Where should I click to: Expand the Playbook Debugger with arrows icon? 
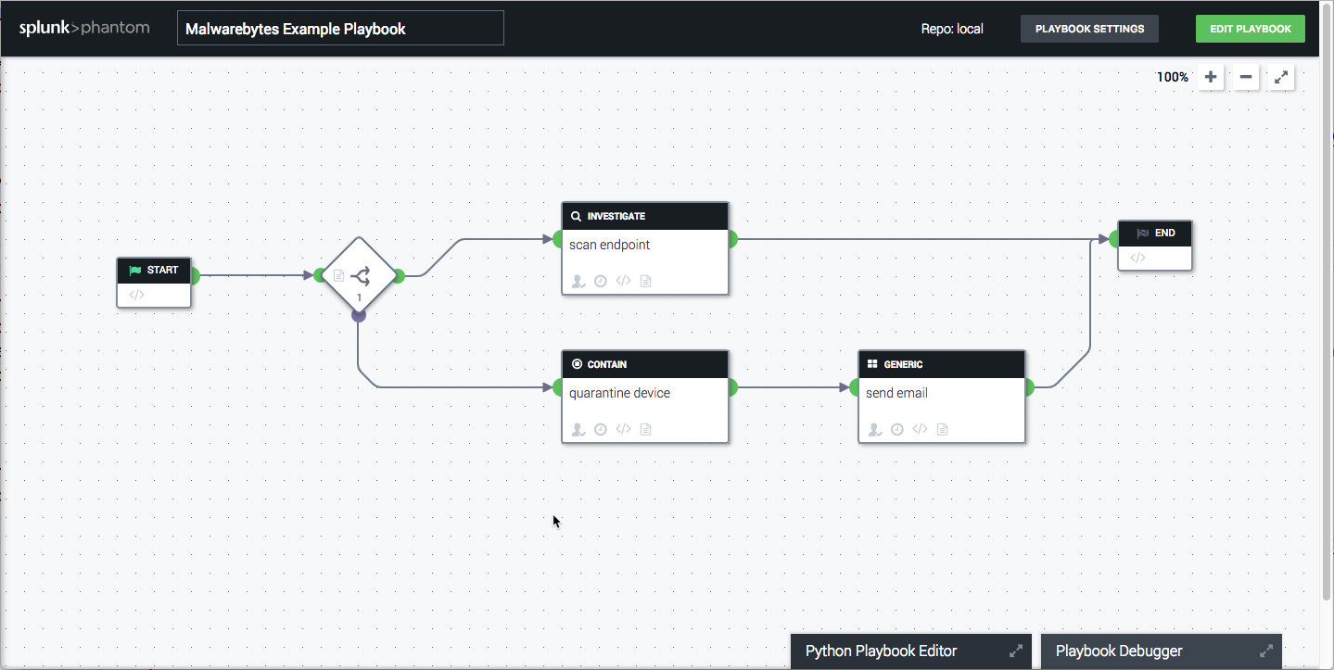(1266, 651)
